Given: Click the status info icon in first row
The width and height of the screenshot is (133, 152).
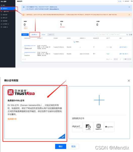Looking at the screenshot, I should click(111, 47).
